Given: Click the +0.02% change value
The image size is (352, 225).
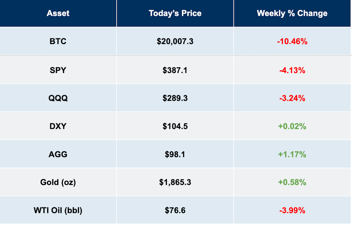Looking at the screenshot, I should tap(292, 126).
